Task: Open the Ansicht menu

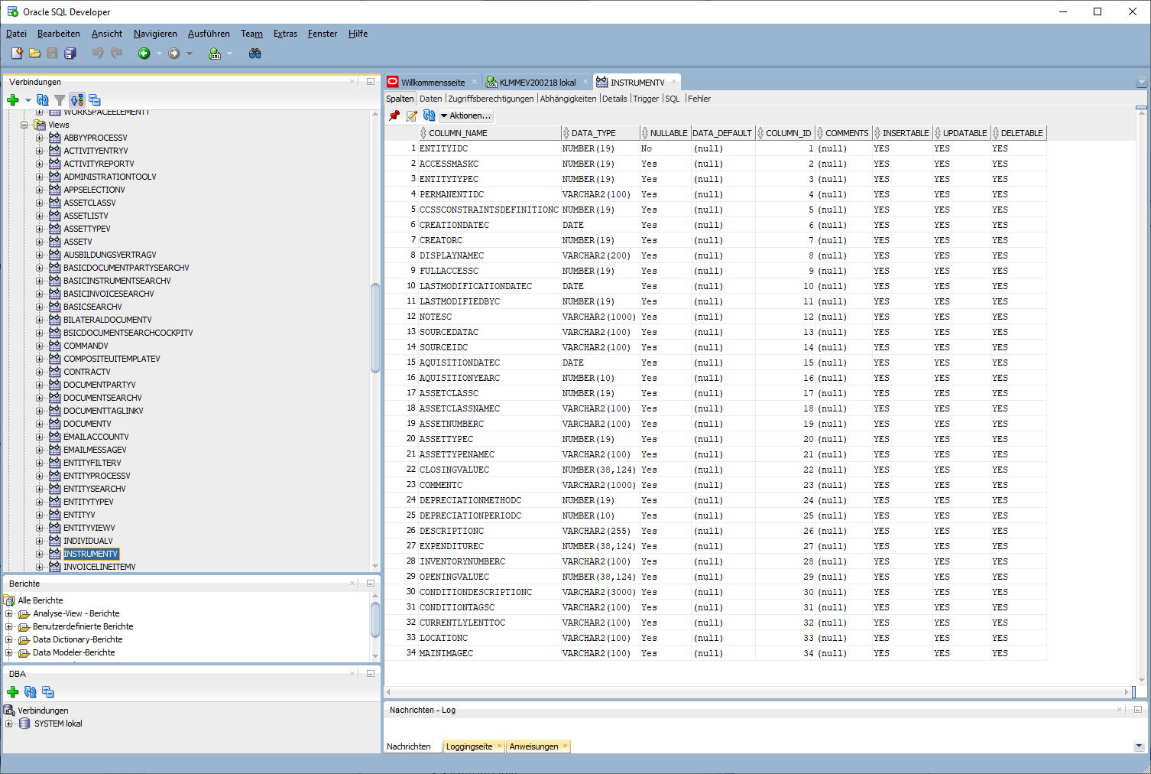Action: point(107,34)
